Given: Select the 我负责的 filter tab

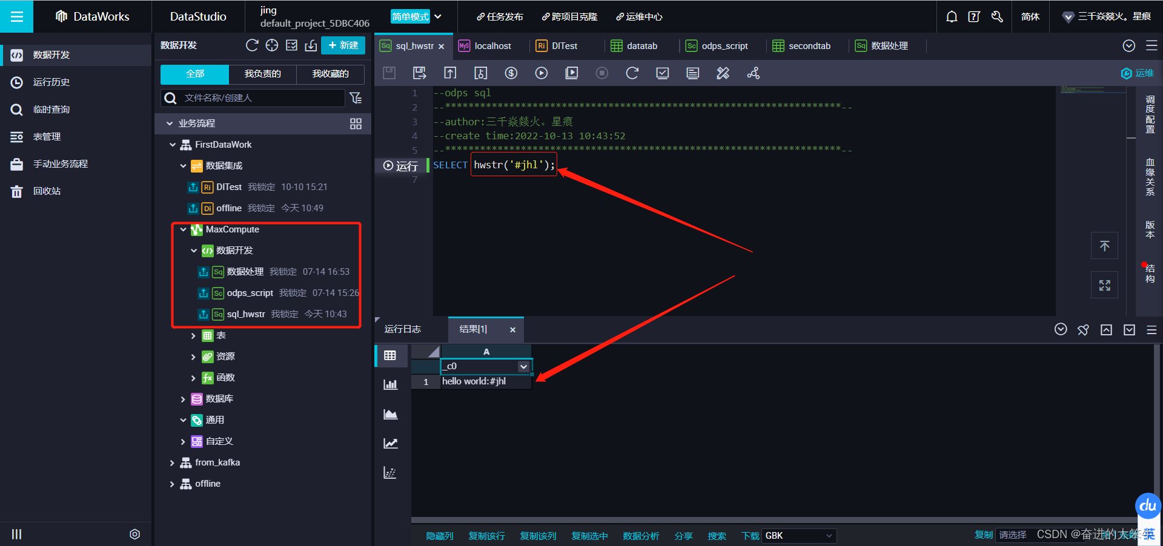Looking at the screenshot, I should pyautogui.click(x=262, y=74).
